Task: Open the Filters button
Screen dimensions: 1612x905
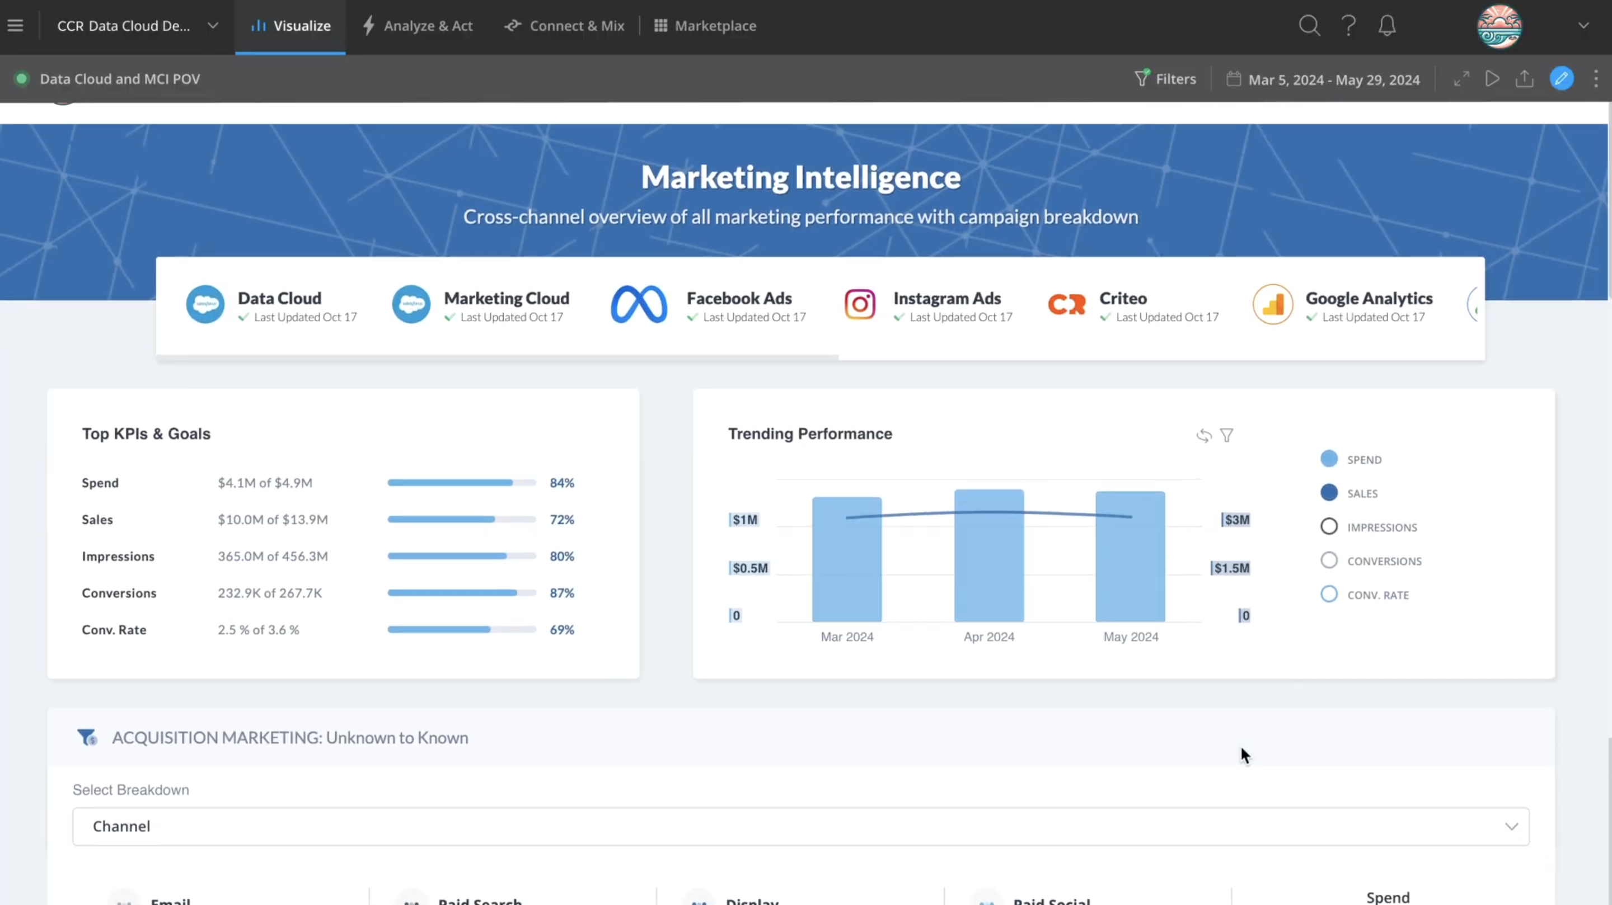Action: [1165, 79]
